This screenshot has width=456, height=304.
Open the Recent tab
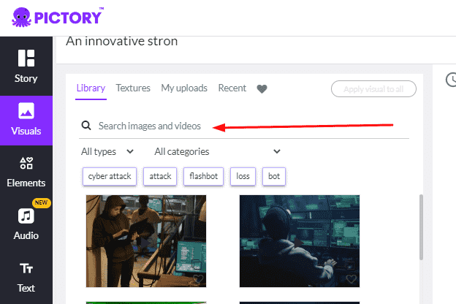(x=232, y=88)
